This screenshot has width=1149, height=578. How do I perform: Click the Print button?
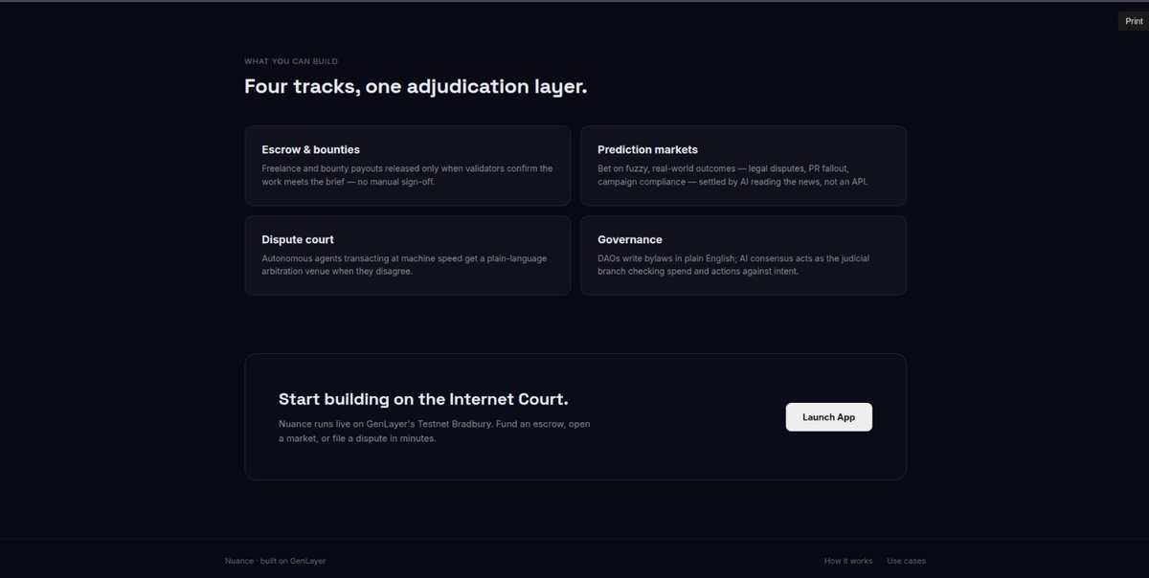point(1133,21)
